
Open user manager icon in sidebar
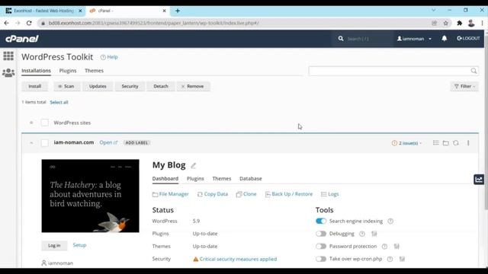[x=8, y=73]
